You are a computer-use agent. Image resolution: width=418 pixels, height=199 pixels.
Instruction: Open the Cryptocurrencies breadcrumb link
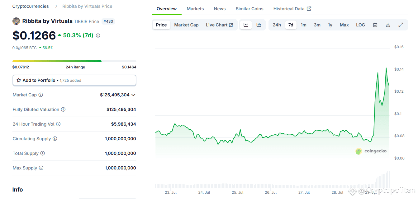[x=30, y=6]
